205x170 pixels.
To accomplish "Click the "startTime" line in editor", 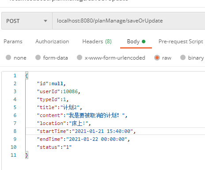I will coord(86,131).
